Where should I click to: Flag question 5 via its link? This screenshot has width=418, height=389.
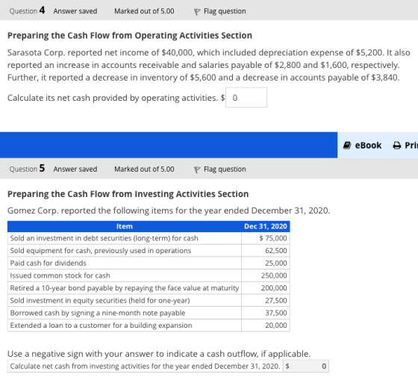[225, 169]
